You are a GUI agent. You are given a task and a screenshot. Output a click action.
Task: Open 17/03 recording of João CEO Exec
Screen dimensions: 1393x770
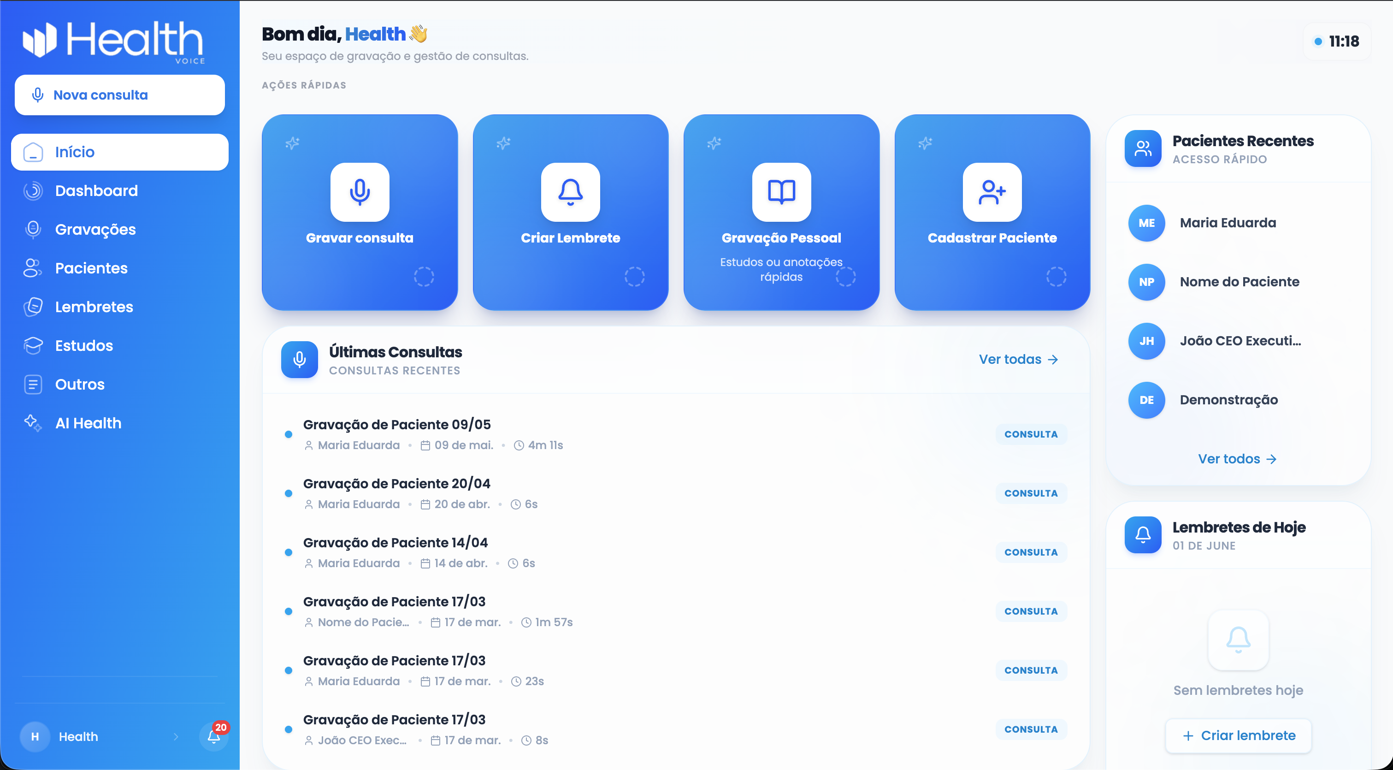coord(676,729)
